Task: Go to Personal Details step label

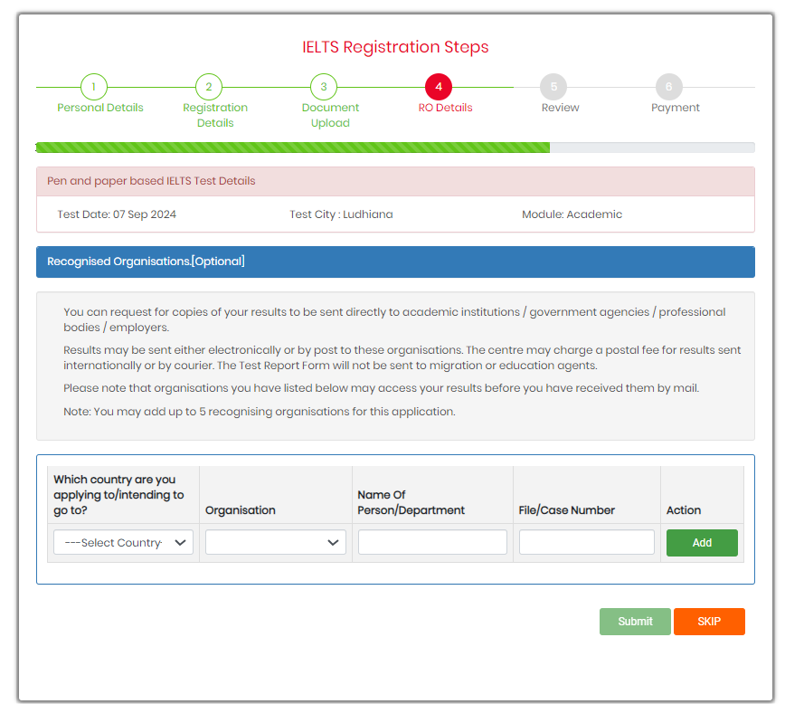Action: coord(100,108)
